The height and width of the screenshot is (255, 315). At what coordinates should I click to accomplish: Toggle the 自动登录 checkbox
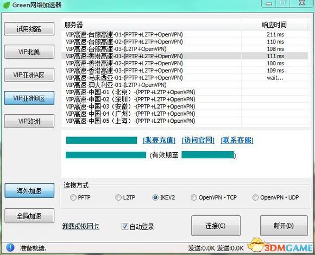125,226
